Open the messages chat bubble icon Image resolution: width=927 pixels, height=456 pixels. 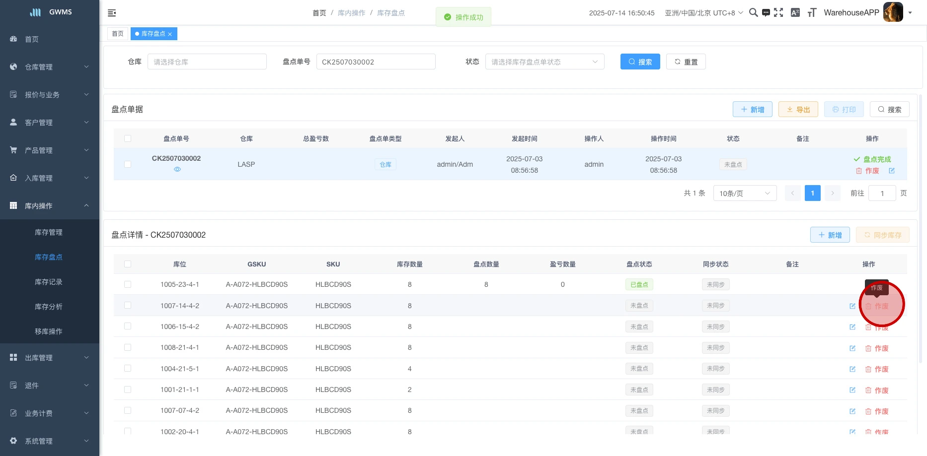pyautogui.click(x=766, y=13)
